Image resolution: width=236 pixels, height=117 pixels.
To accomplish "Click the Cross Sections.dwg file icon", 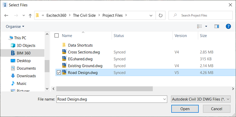I will click(64, 52).
